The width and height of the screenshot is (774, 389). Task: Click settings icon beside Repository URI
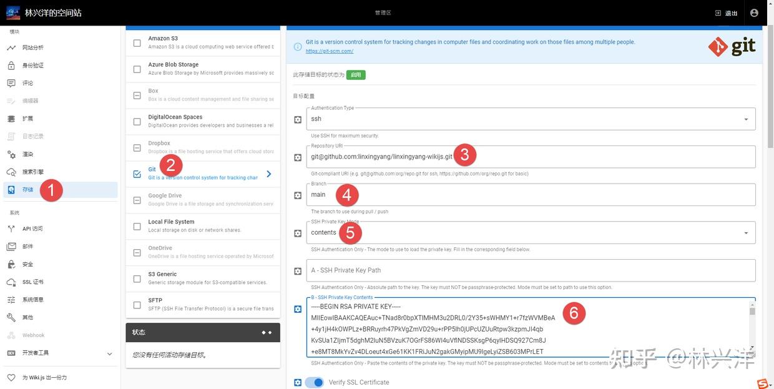pos(298,157)
